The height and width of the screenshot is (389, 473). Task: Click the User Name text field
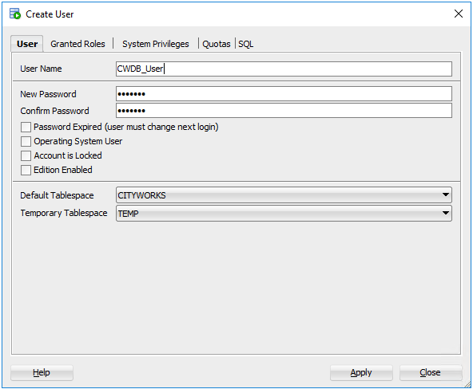[x=284, y=69]
